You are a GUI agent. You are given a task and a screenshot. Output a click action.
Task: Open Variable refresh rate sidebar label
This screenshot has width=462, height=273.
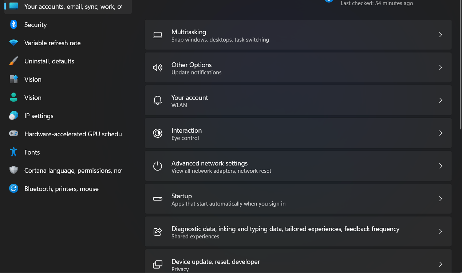[52, 43]
